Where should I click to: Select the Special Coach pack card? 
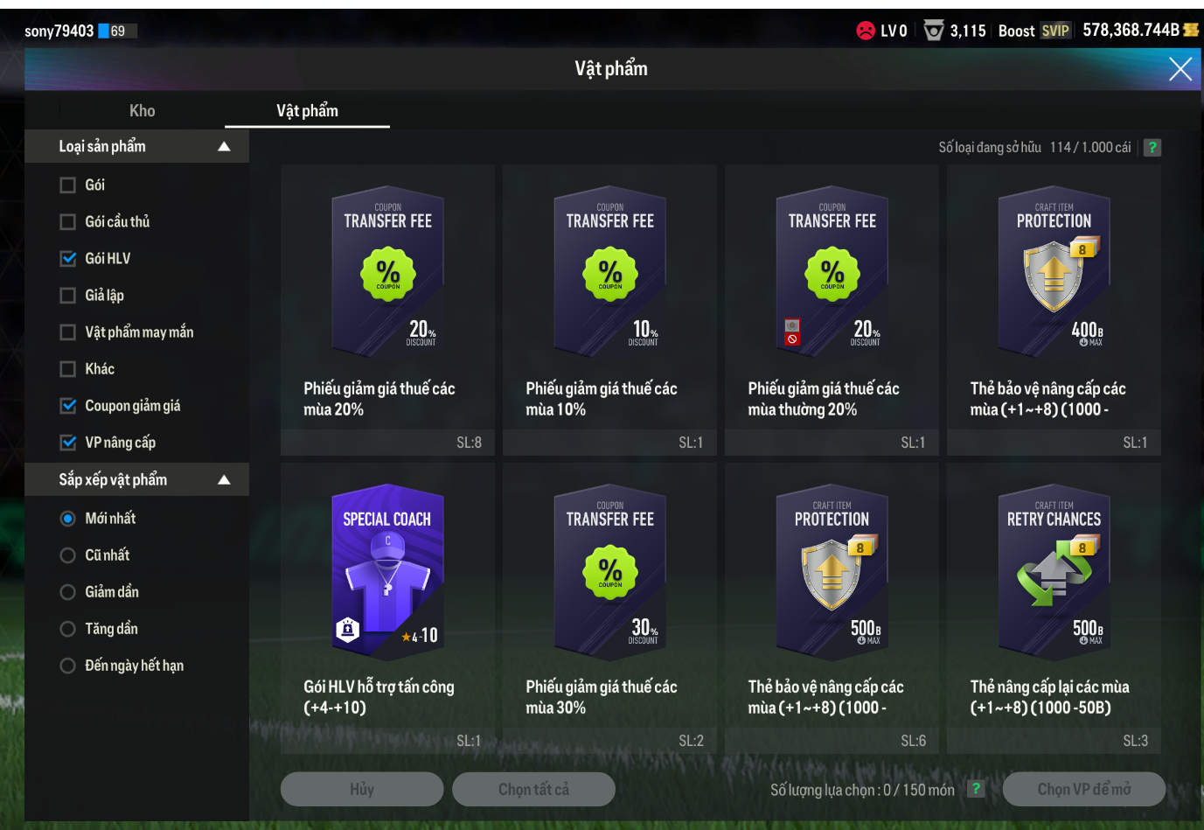pyautogui.click(x=388, y=608)
